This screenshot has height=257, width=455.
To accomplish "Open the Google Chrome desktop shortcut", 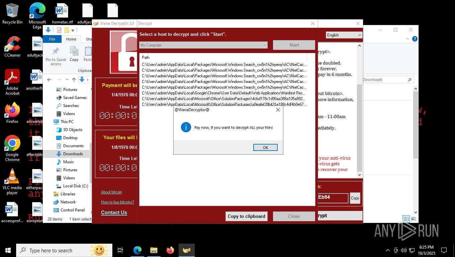I will pos(12,149).
